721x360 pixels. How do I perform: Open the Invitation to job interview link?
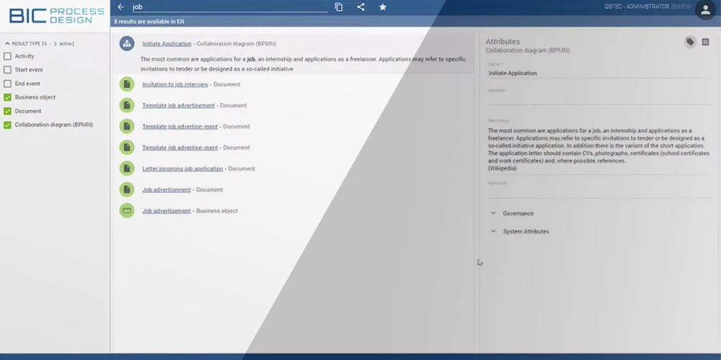[175, 84]
